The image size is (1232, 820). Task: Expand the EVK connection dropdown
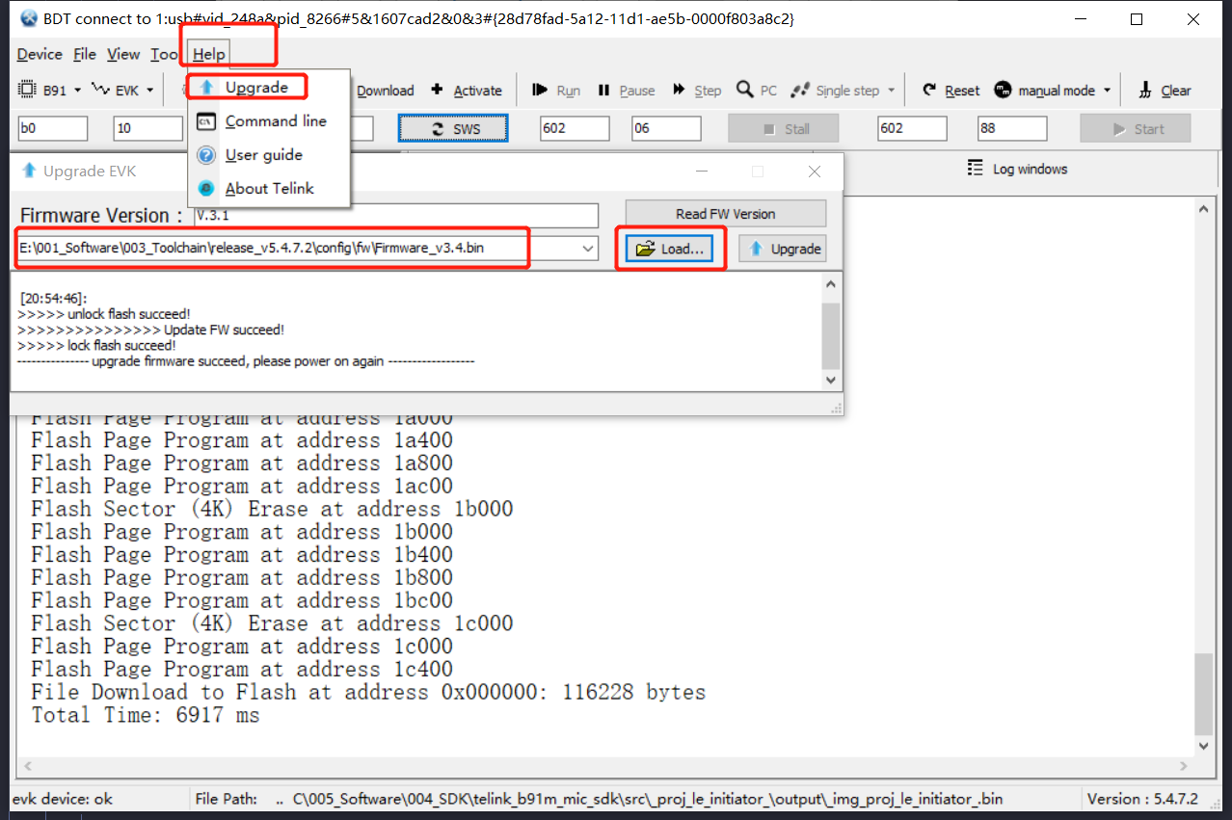148,91
